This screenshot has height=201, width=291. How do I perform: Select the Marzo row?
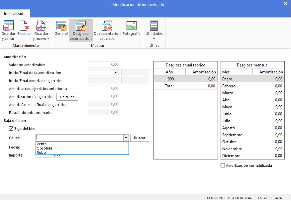coord(252,93)
